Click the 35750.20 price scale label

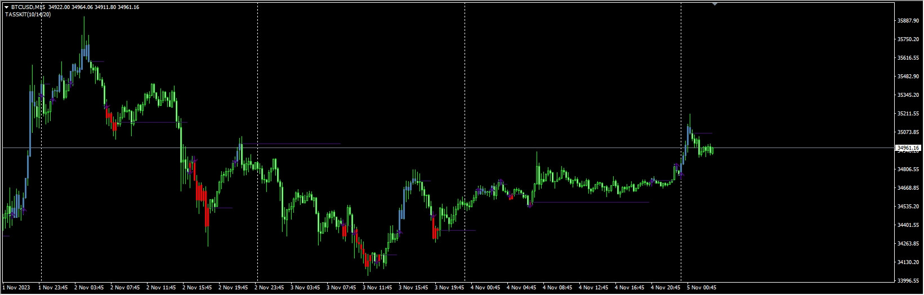pyautogui.click(x=908, y=39)
